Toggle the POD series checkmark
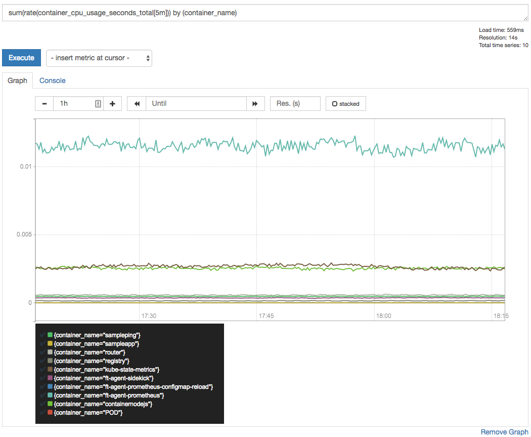531x437 pixels. tap(42, 412)
